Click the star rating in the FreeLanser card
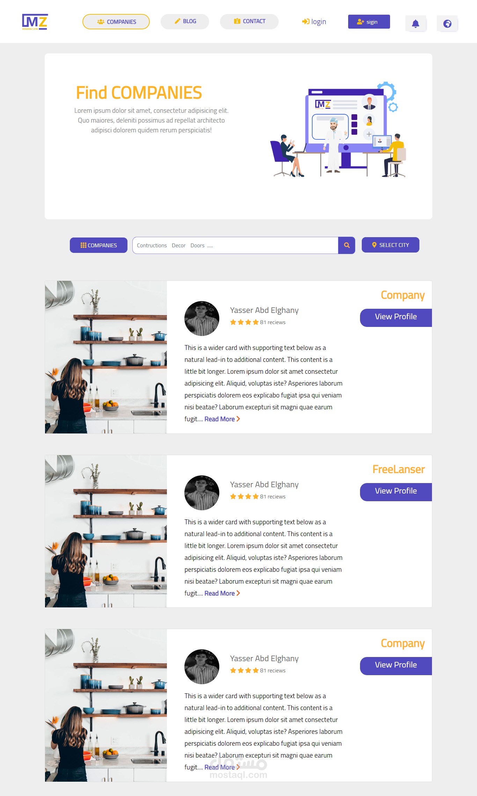The height and width of the screenshot is (796, 477). point(244,496)
